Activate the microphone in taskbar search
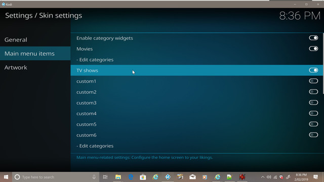 (94, 177)
